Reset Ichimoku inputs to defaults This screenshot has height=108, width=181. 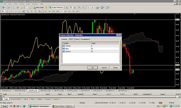115,68
